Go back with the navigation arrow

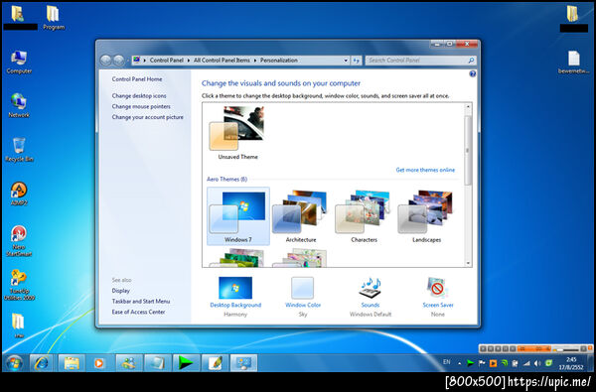[x=105, y=61]
